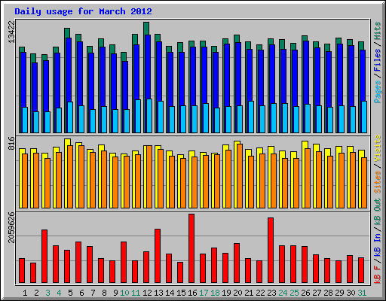
Task: Select the red kB bar for day 13
Action: 158,256
